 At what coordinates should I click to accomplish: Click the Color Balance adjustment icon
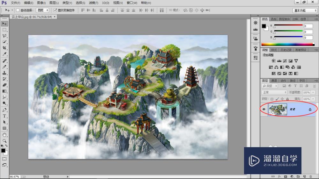[x=276, y=67]
